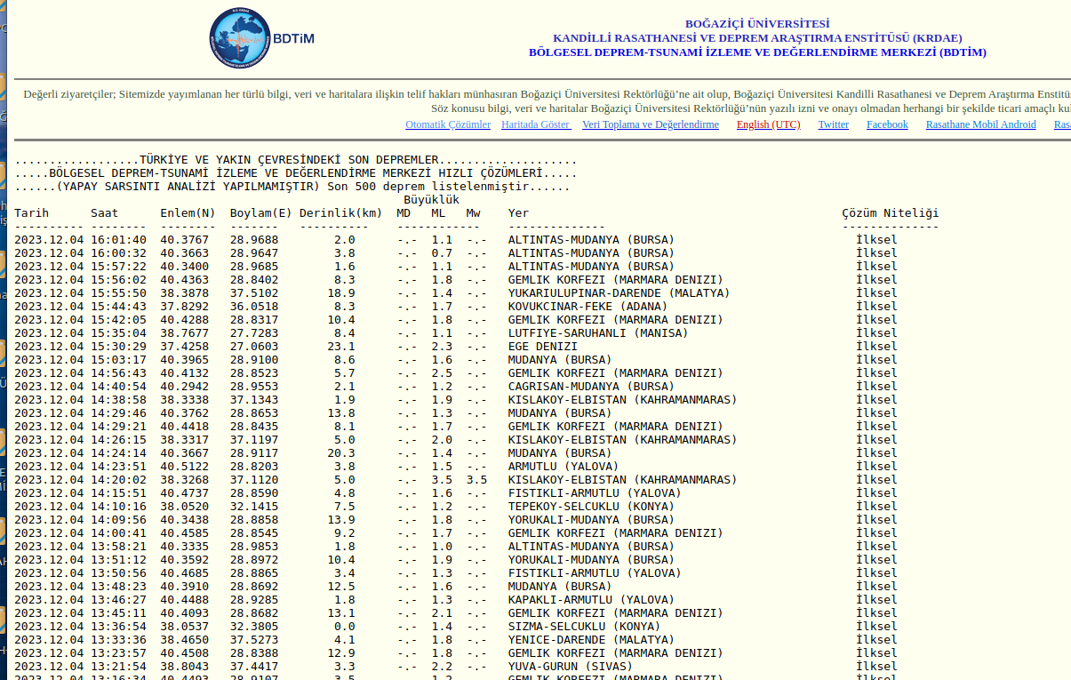Open the Rasathane Mobil Android link
The width and height of the screenshot is (1071, 680).
coord(980,124)
